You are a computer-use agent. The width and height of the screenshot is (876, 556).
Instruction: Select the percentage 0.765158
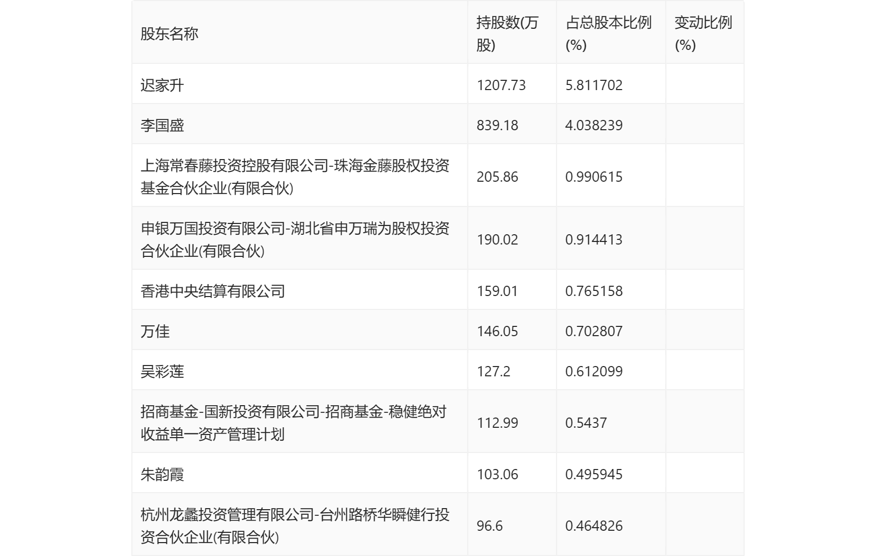[x=594, y=291]
